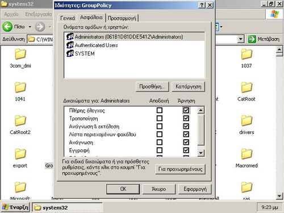Viewport: 284px width, 213px height.
Task: Click the address path input field
Action: (40, 39)
